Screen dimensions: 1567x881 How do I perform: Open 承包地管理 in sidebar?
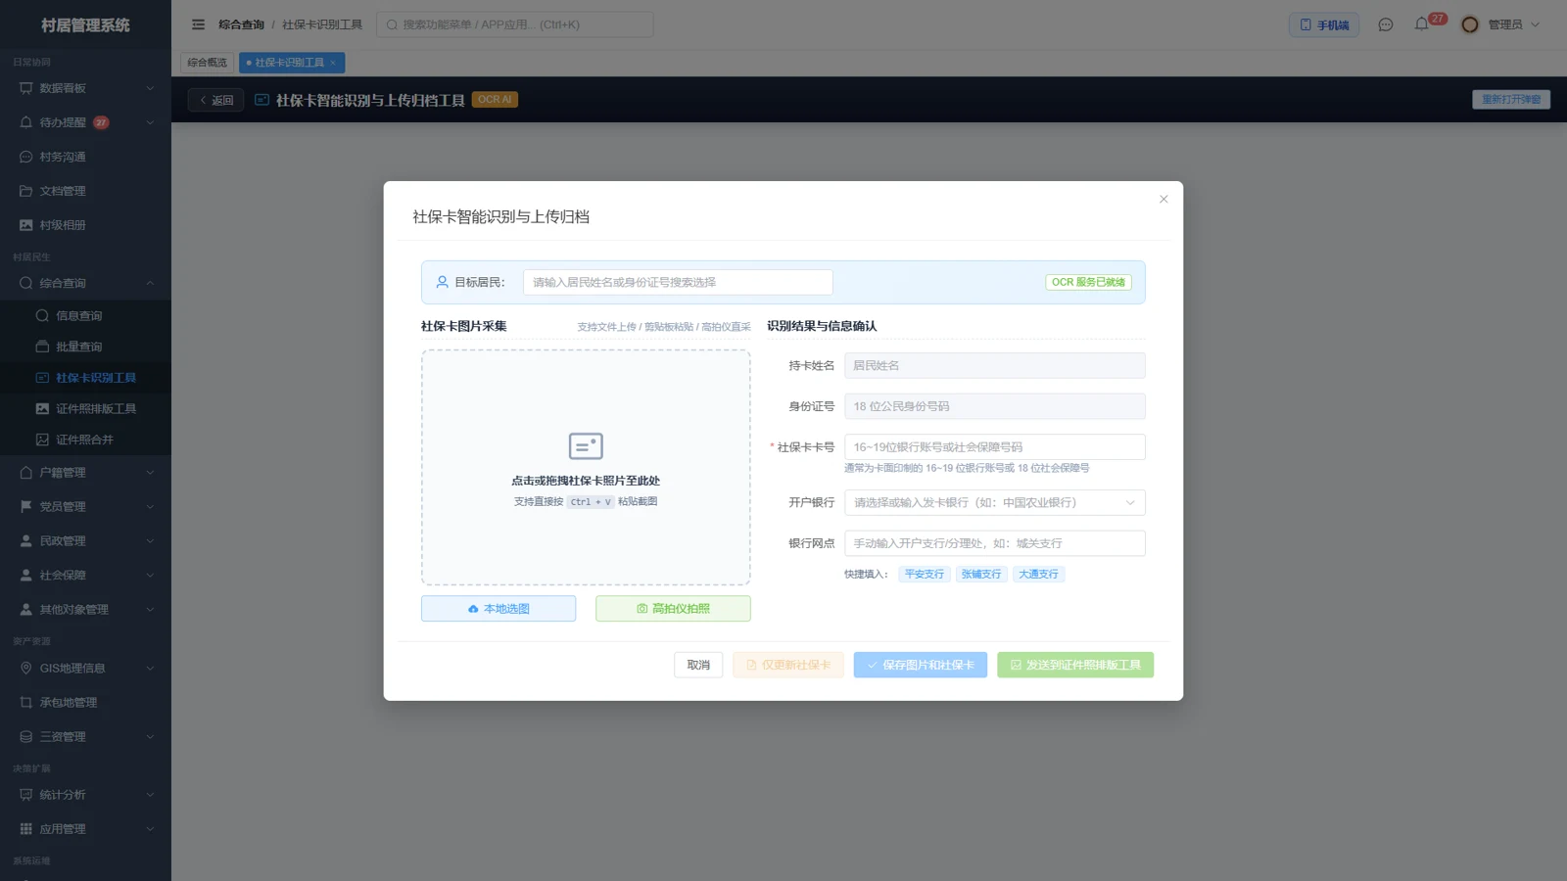tap(85, 703)
